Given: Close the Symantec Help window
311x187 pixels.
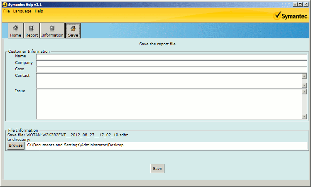Looking at the screenshot, I should click(x=306, y=5).
